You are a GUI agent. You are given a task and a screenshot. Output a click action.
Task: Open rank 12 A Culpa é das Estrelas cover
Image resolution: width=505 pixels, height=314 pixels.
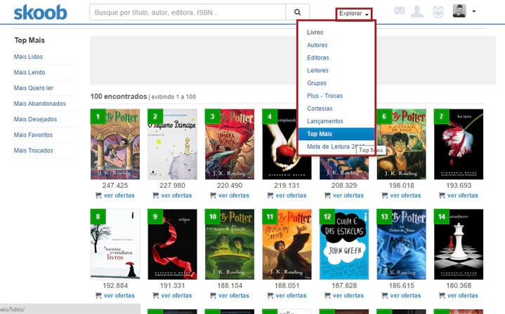pyautogui.click(x=344, y=244)
